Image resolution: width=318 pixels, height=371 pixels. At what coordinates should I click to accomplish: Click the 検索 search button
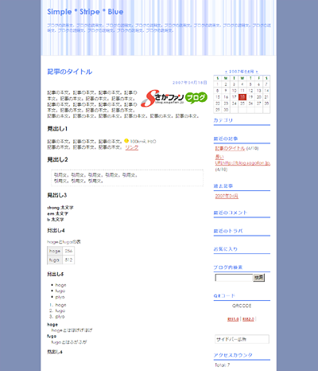click(x=259, y=278)
